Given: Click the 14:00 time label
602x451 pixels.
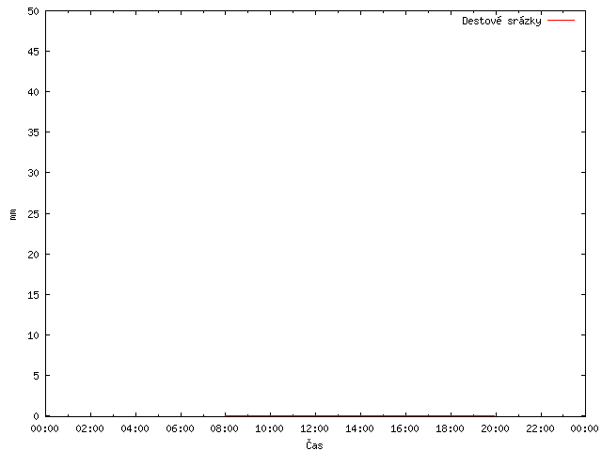Looking at the screenshot, I should [x=359, y=428].
